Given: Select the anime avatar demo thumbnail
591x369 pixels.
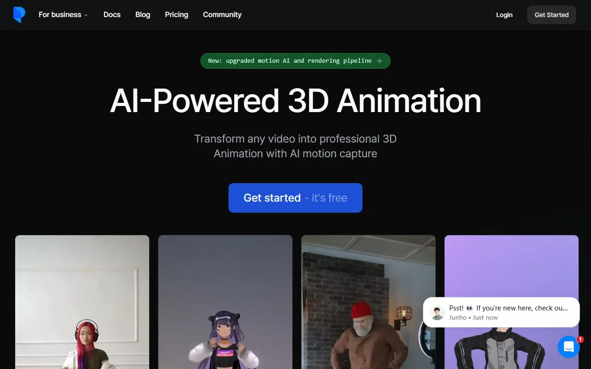Looking at the screenshot, I should click(225, 302).
